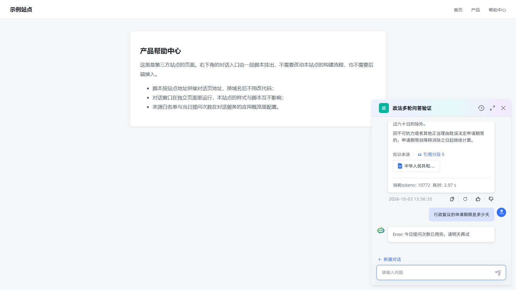Regenerate the answer with refresh icon

click(x=465, y=199)
